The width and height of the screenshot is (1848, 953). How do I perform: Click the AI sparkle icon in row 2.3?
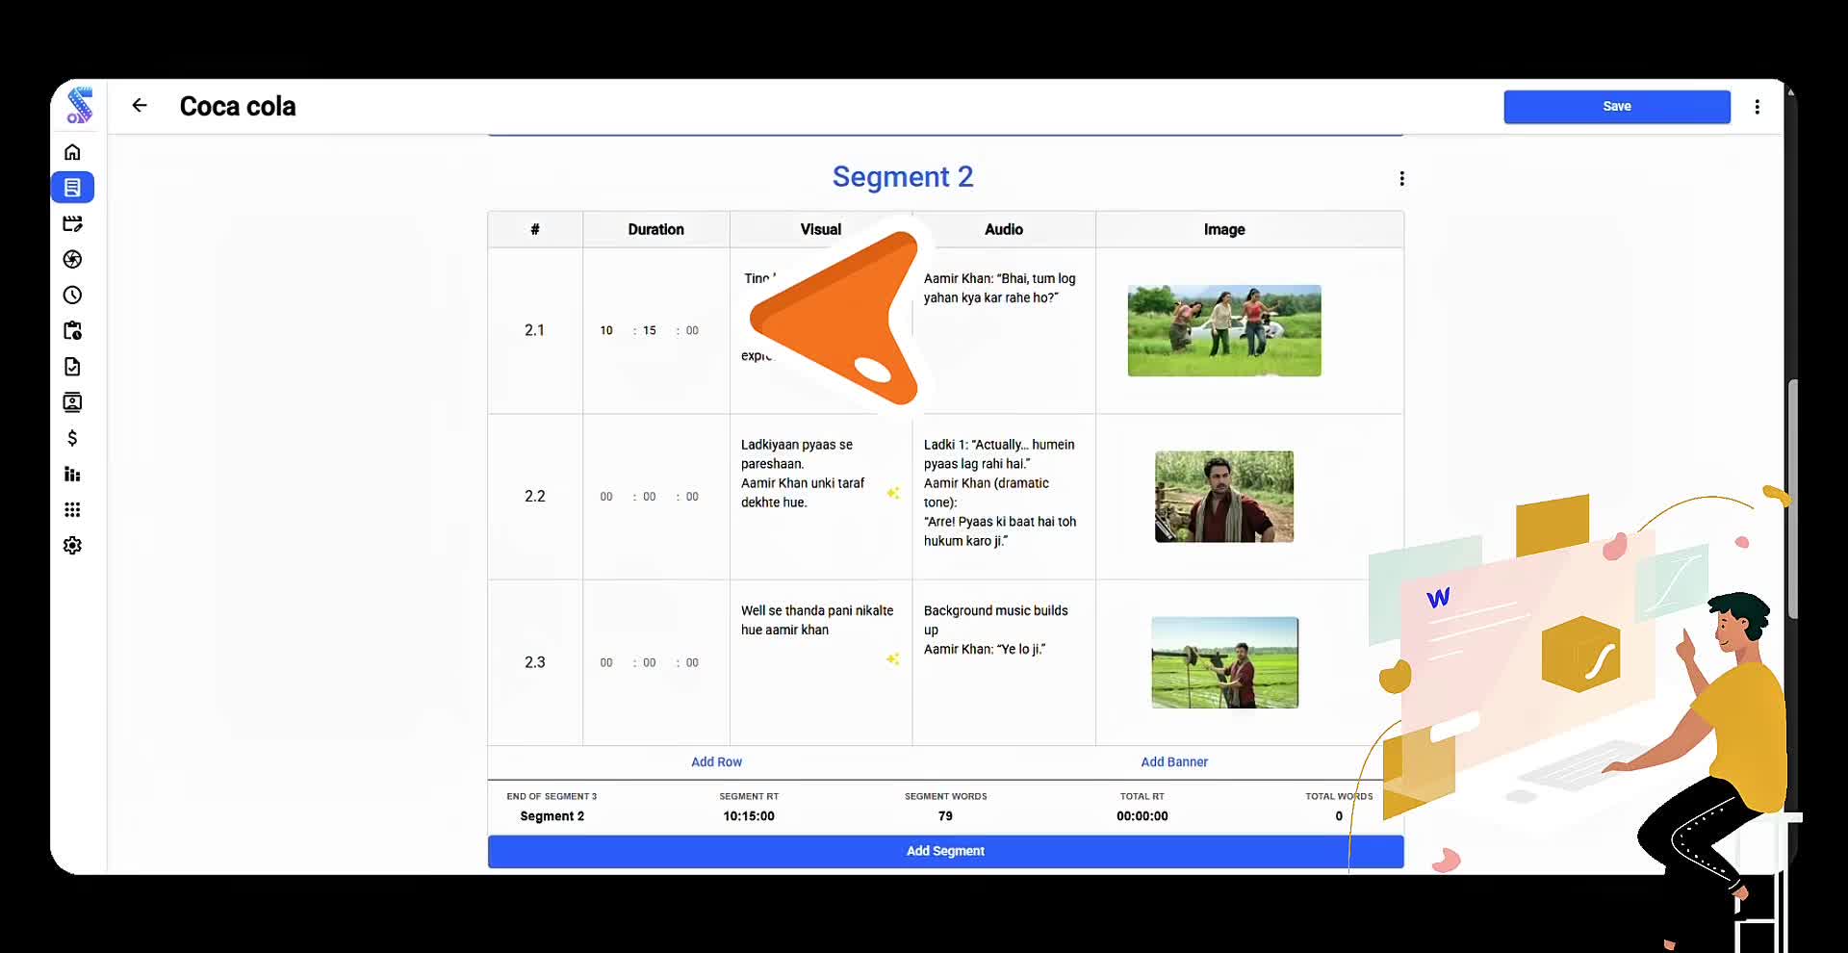tap(893, 658)
